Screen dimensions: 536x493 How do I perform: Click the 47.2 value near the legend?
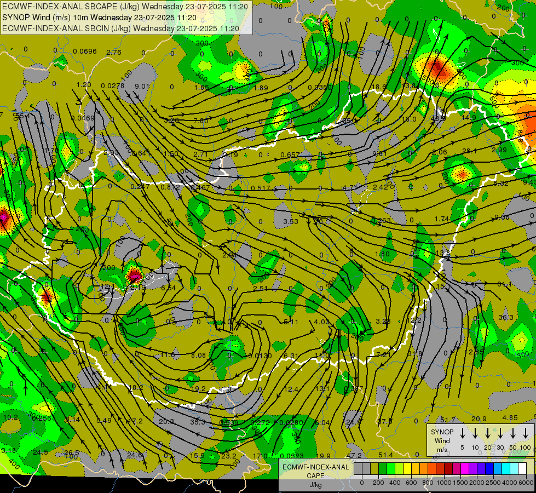(x=354, y=455)
